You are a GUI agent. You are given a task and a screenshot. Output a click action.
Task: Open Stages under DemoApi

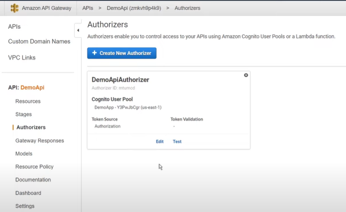[24, 114]
